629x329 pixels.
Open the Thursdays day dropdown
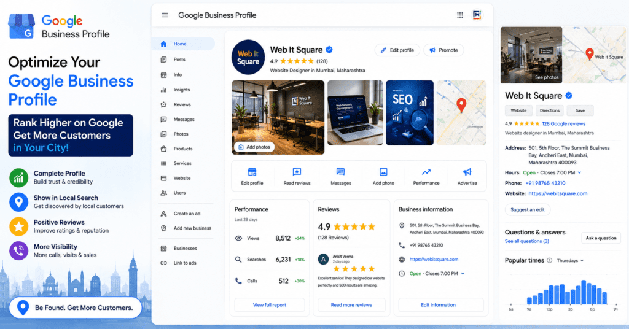point(570,260)
